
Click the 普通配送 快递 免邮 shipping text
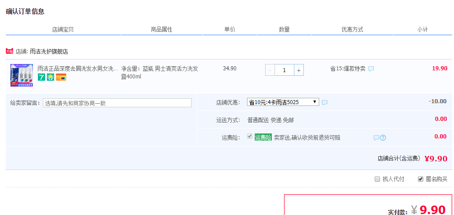[x=271, y=120]
